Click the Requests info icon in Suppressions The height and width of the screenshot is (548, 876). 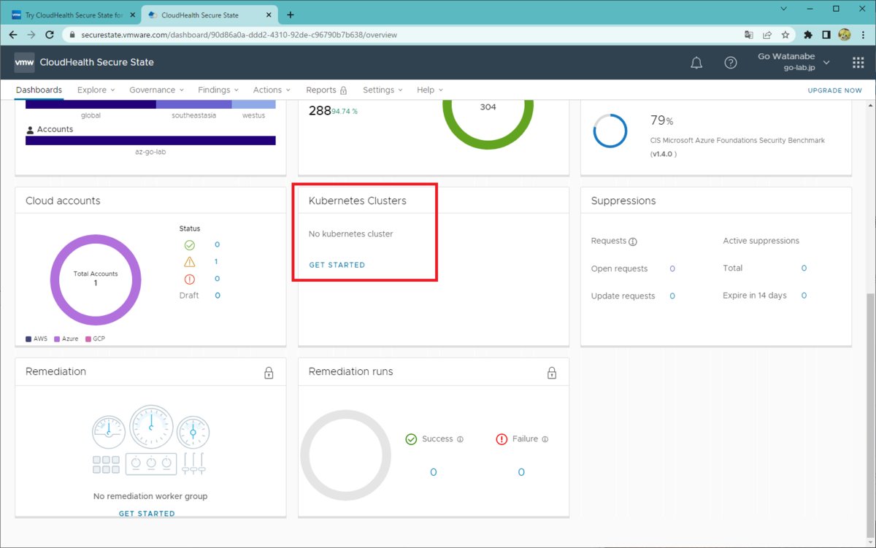click(633, 242)
